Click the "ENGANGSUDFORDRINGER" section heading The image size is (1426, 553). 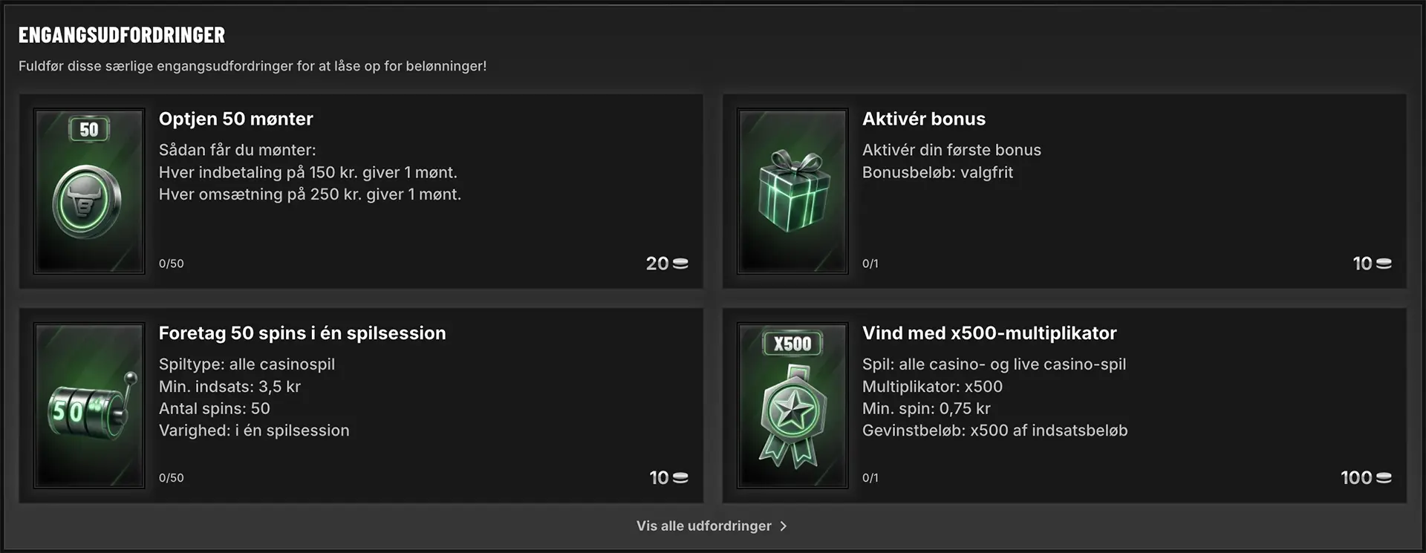121,35
